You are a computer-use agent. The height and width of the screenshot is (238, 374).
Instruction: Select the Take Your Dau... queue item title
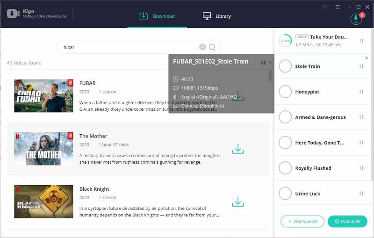329,37
